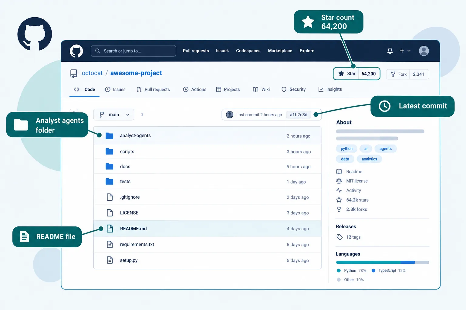Open the awesome-project repository link
Viewport: 466px width, 310px height.
pyautogui.click(x=136, y=73)
